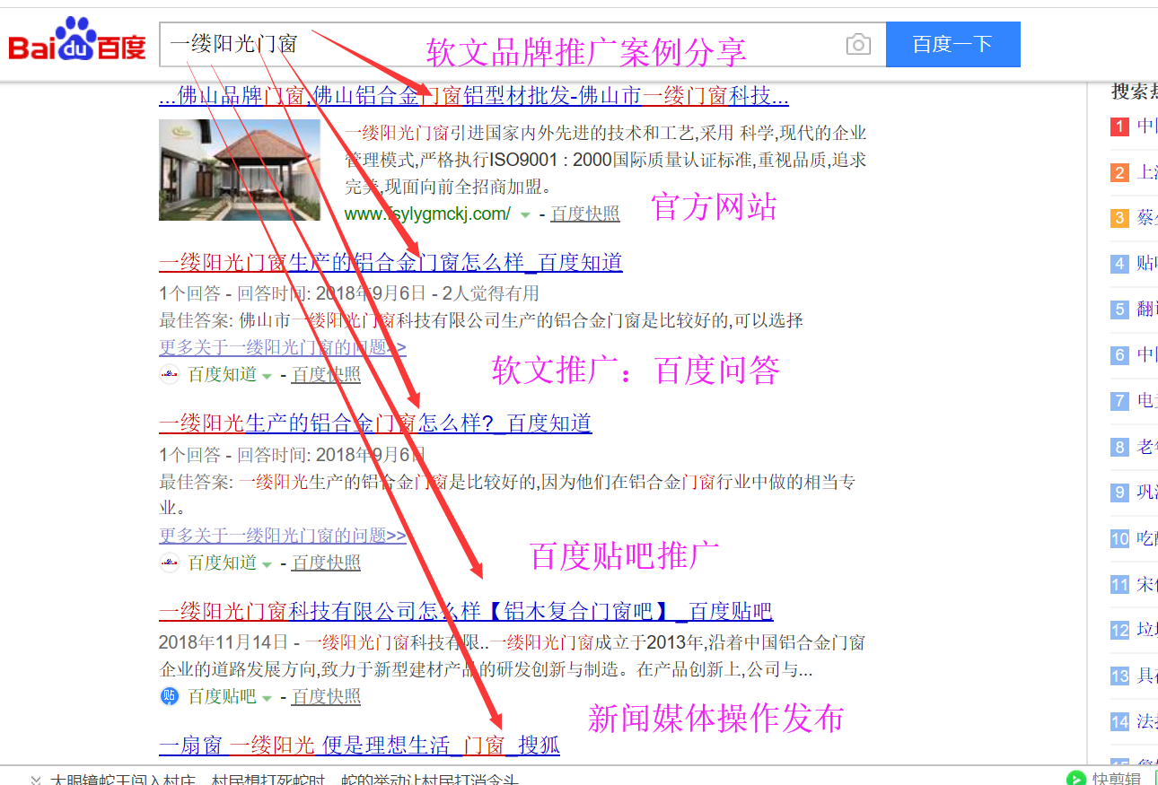Open the 大眼镜蛇王闯入村庄 news ticker headline

(285, 779)
